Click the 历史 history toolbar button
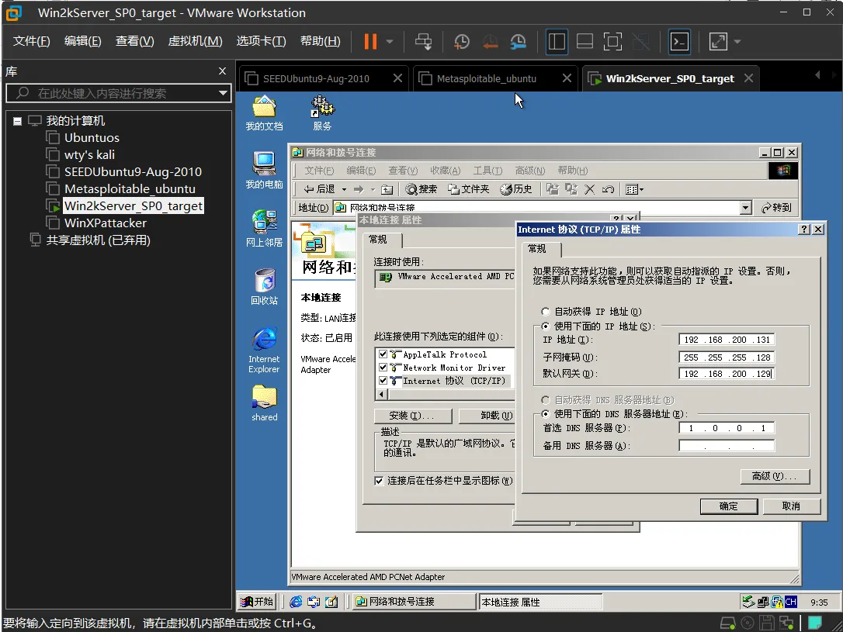 (x=516, y=189)
